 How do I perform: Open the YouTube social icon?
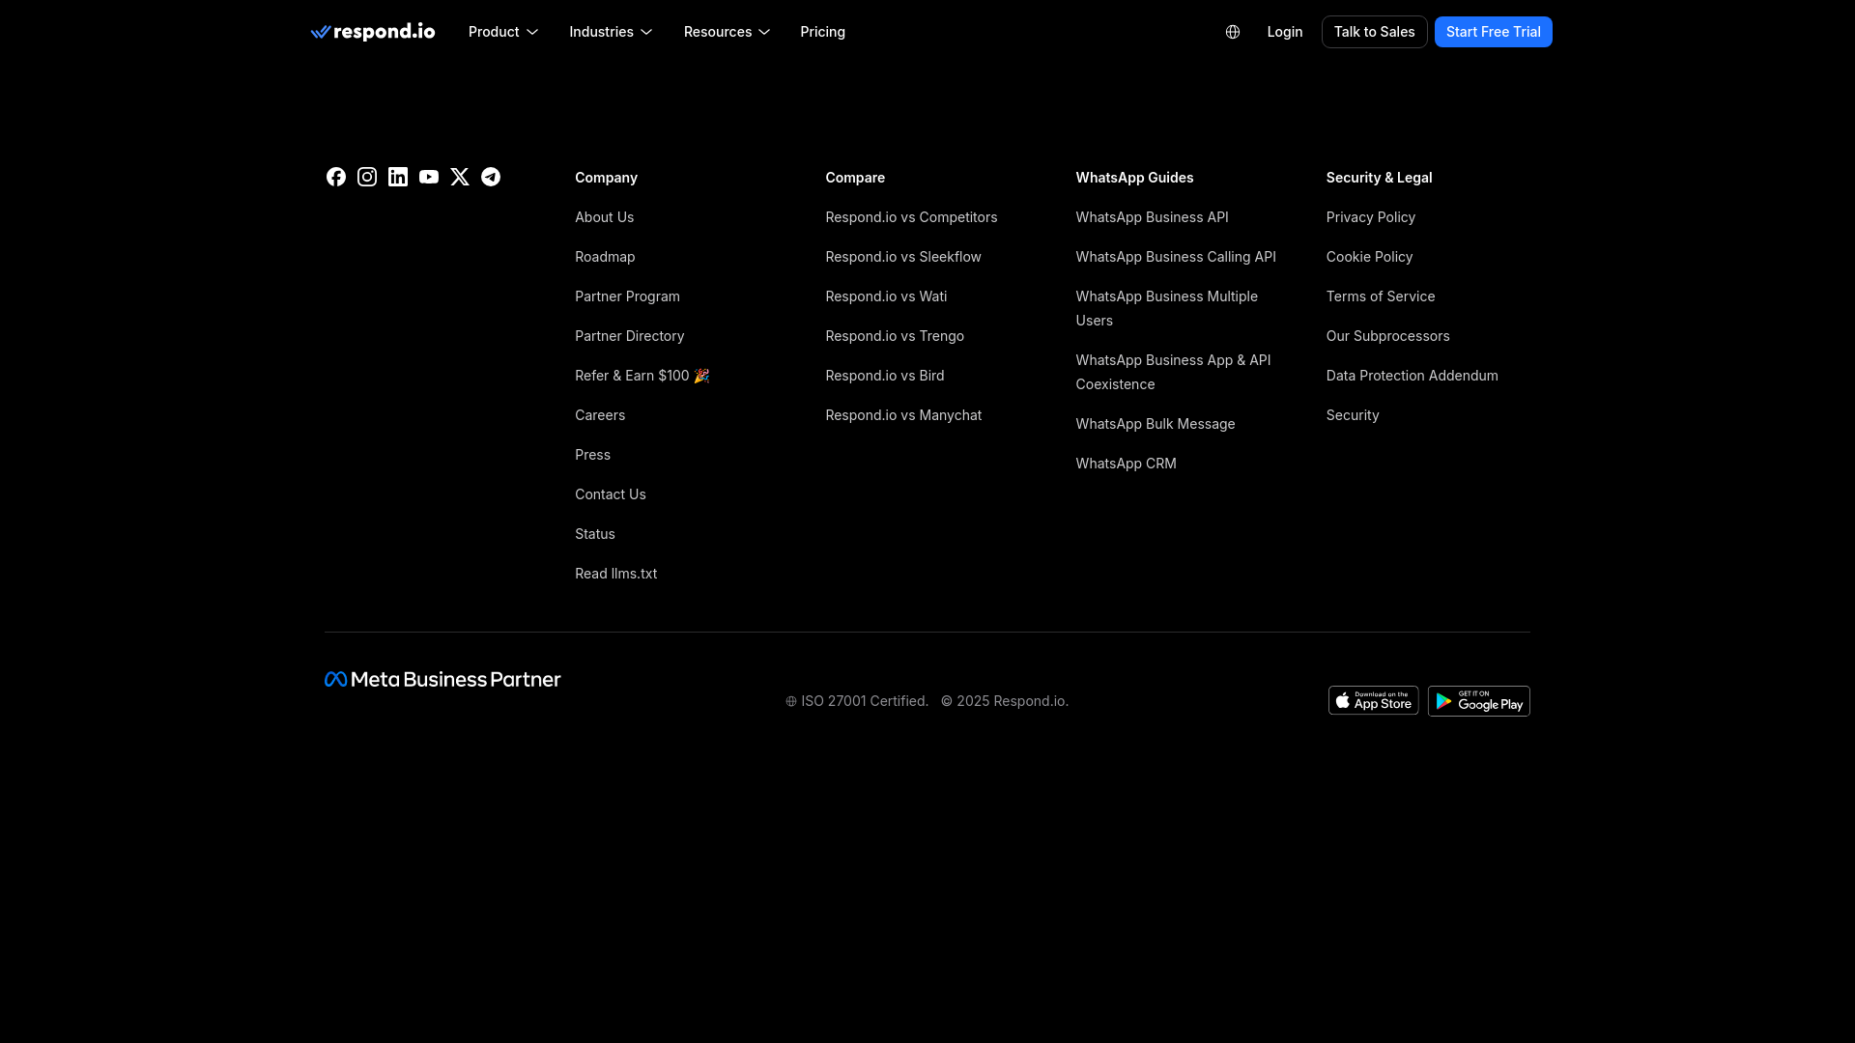429,177
